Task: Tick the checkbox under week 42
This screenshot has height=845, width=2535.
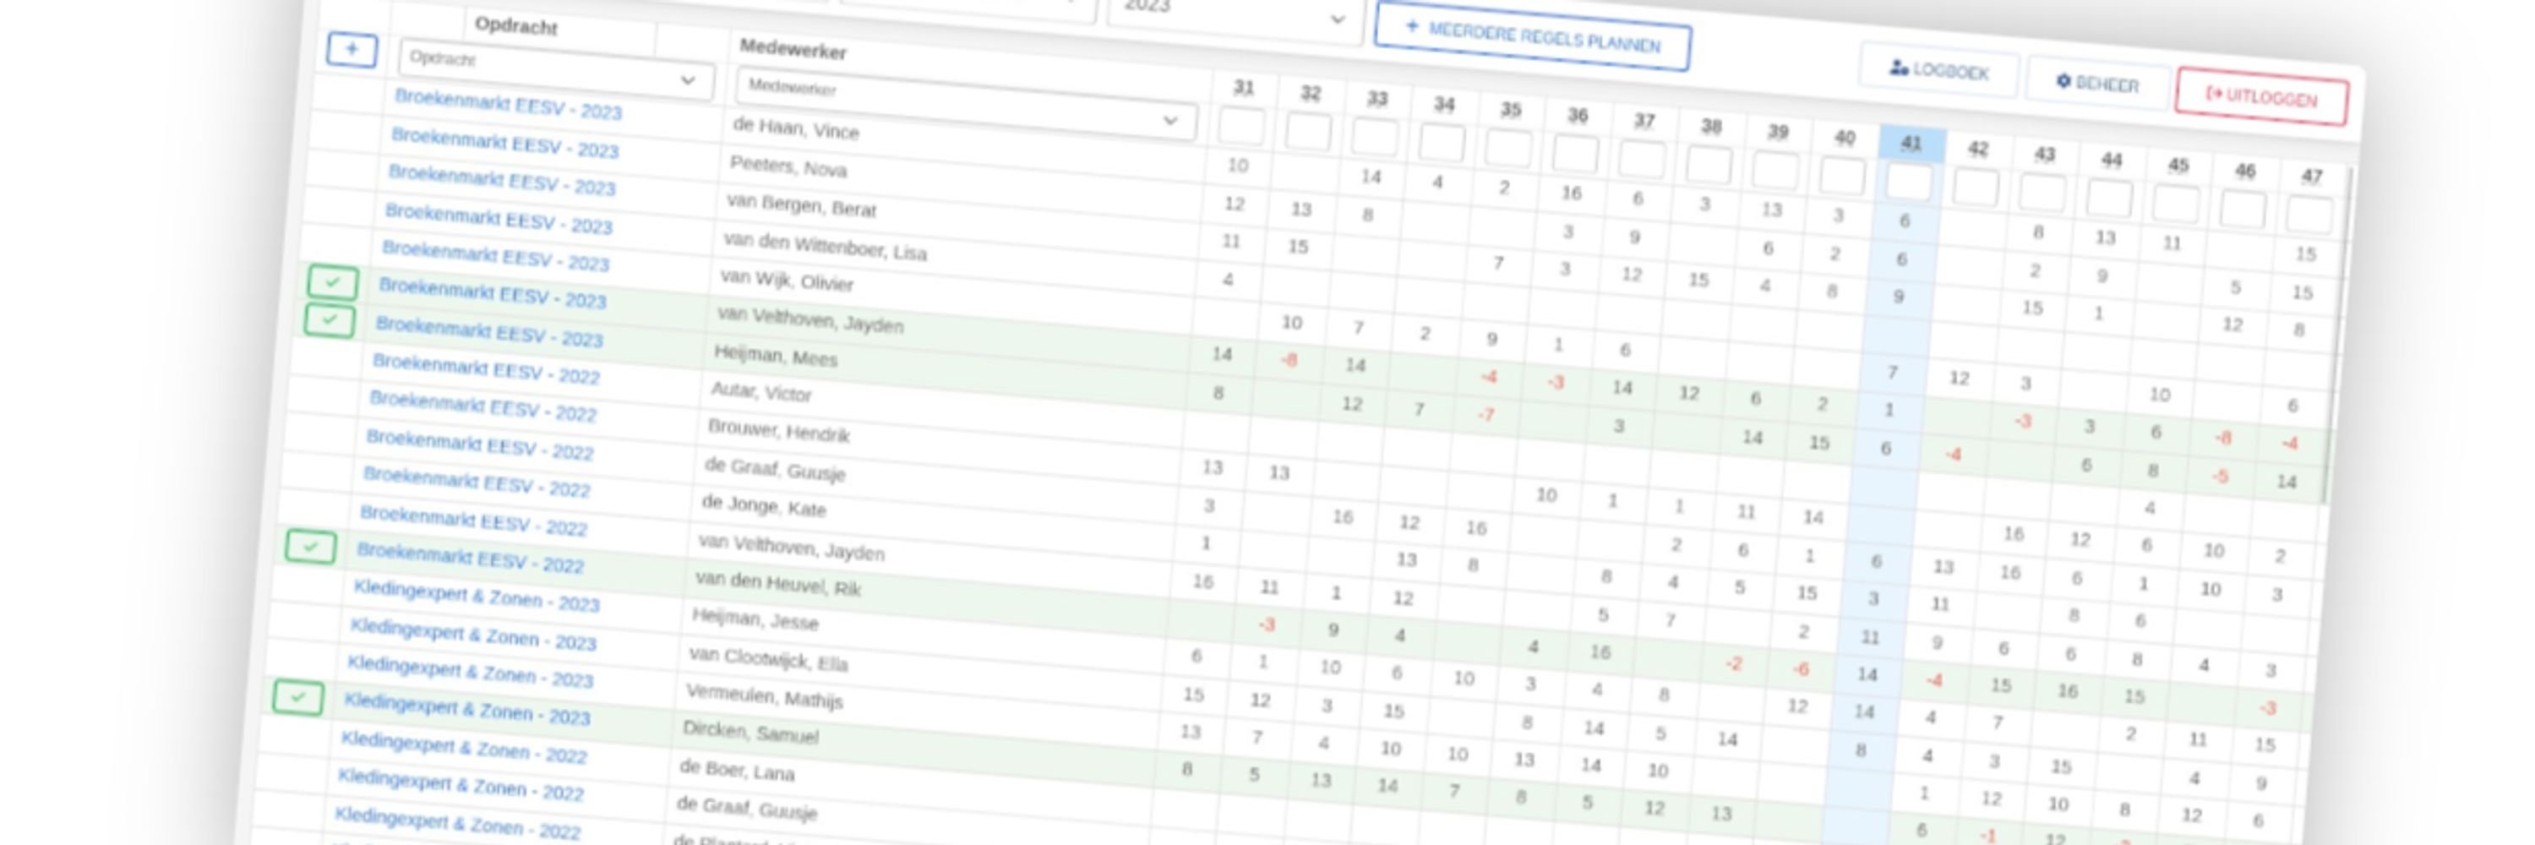Action: pos(1976,188)
